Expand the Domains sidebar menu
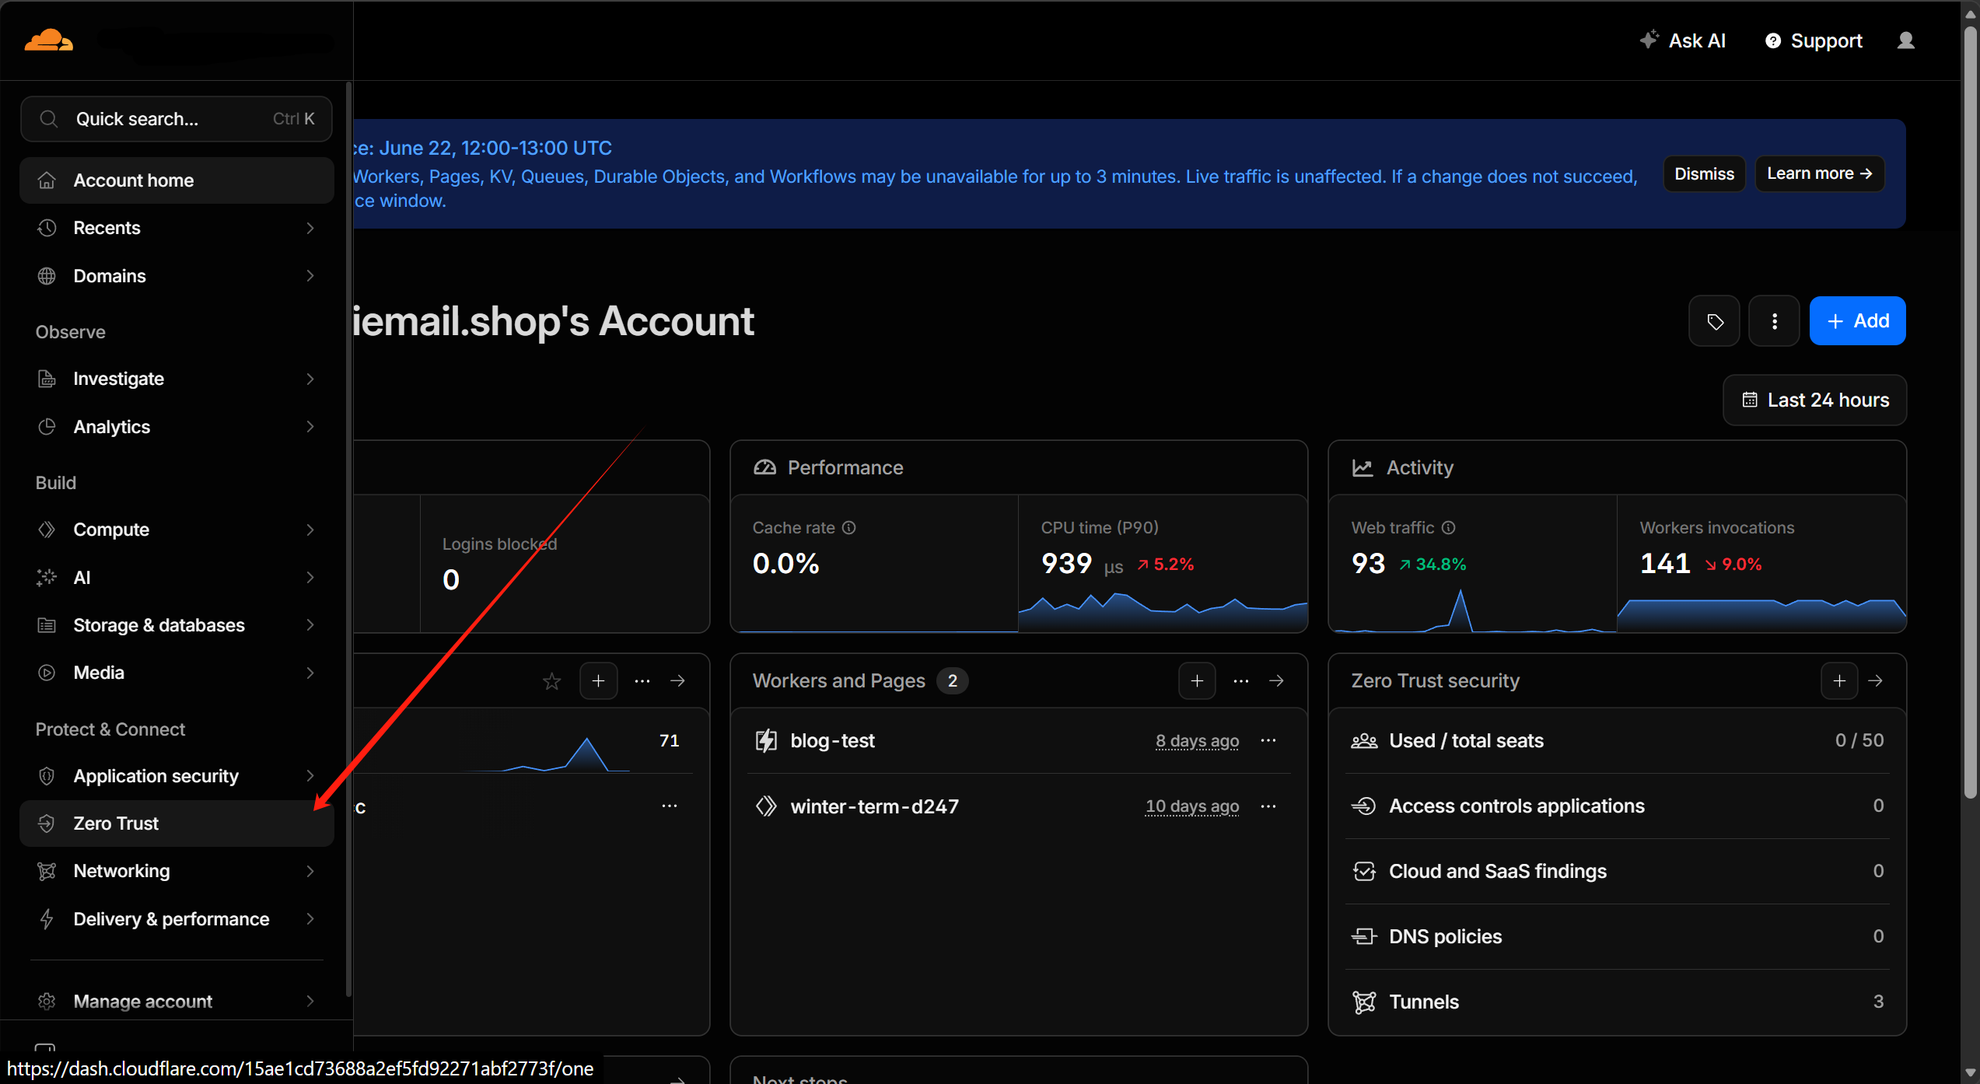1980x1084 pixels. (177, 276)
